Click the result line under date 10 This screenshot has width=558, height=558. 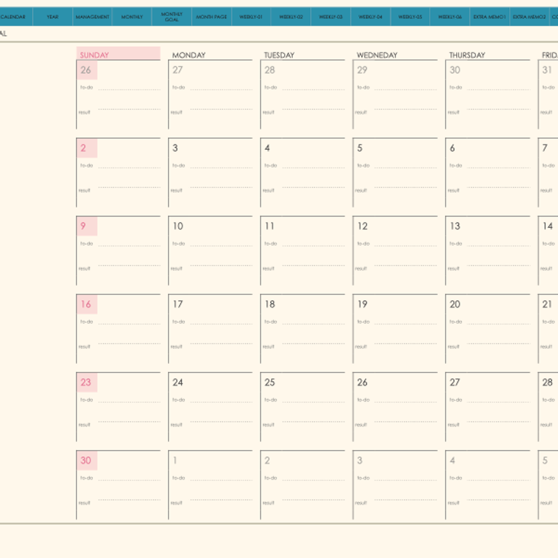221,265
